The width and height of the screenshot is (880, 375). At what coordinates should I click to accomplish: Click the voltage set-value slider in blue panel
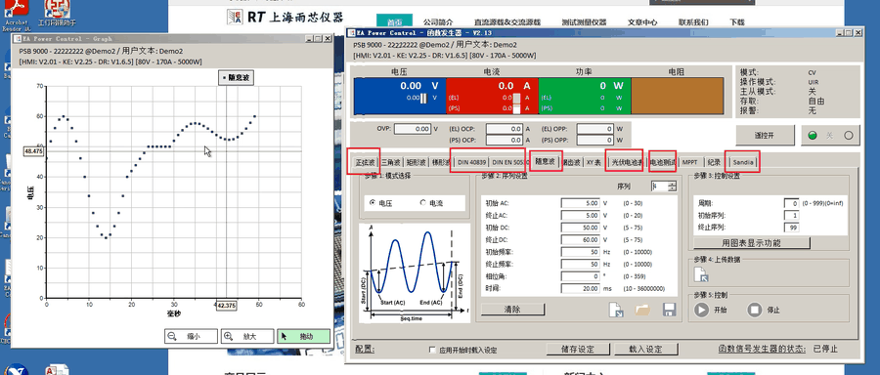point(424,98)
